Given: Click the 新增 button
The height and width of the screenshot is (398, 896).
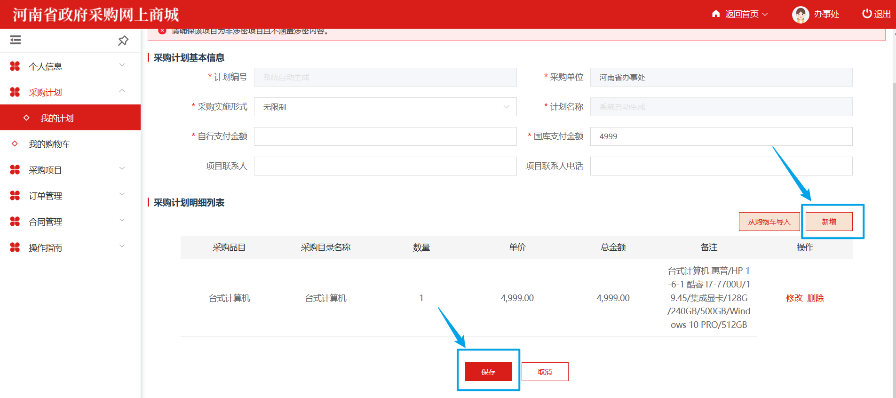Looking at the screenshot, I should (x=829, y=222).
